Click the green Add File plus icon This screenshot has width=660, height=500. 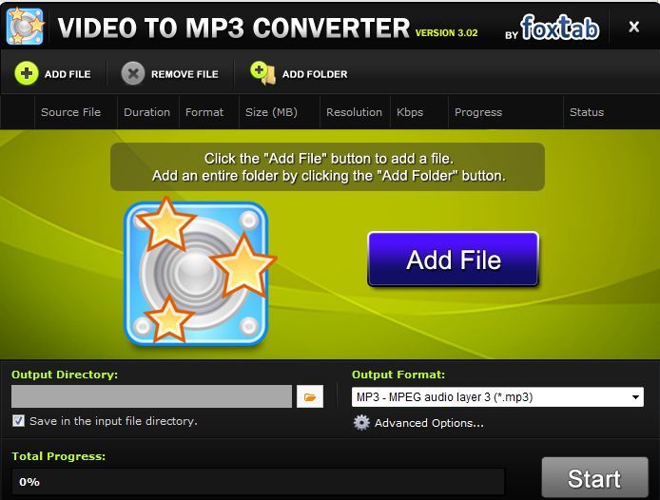click(27, 73)
